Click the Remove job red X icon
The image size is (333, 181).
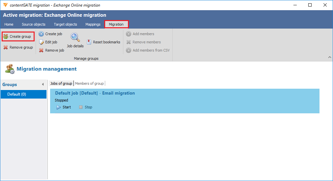41,50
